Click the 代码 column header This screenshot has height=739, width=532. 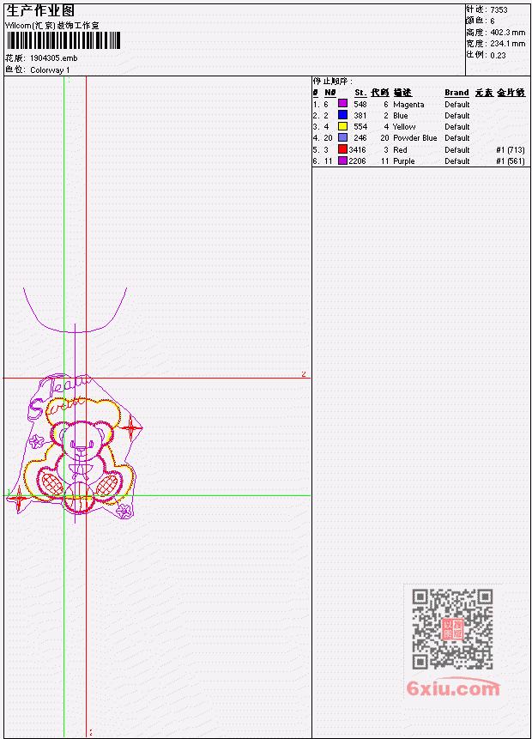pos(380,93)
